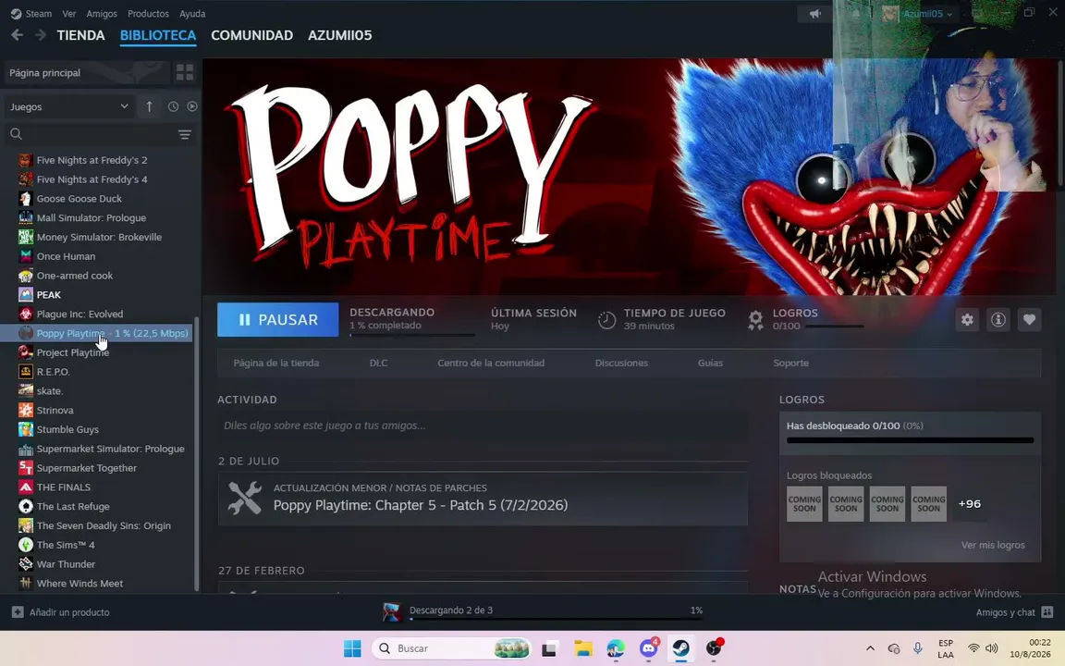Viewport: 1065px width, 666px height.
Task: Click the Windows taskbar search box
Action: [451, 648]
